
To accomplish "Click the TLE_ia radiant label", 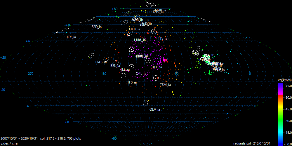I will coord(125,69).
